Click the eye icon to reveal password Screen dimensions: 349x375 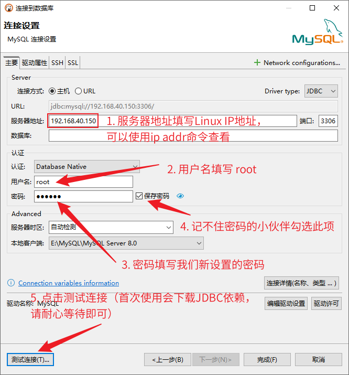pyautogui.click(x=180, y=196)
